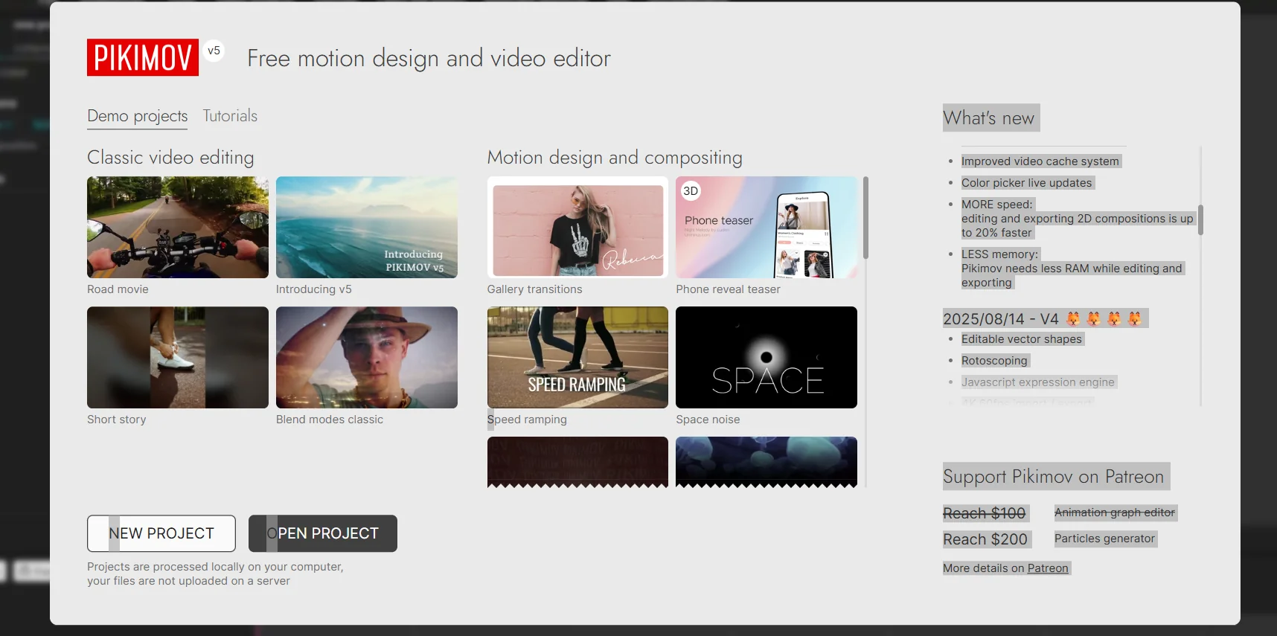Switch to the Tutorials tab
This screenshot has height=636, width=1277.
[x=230, y=116]
